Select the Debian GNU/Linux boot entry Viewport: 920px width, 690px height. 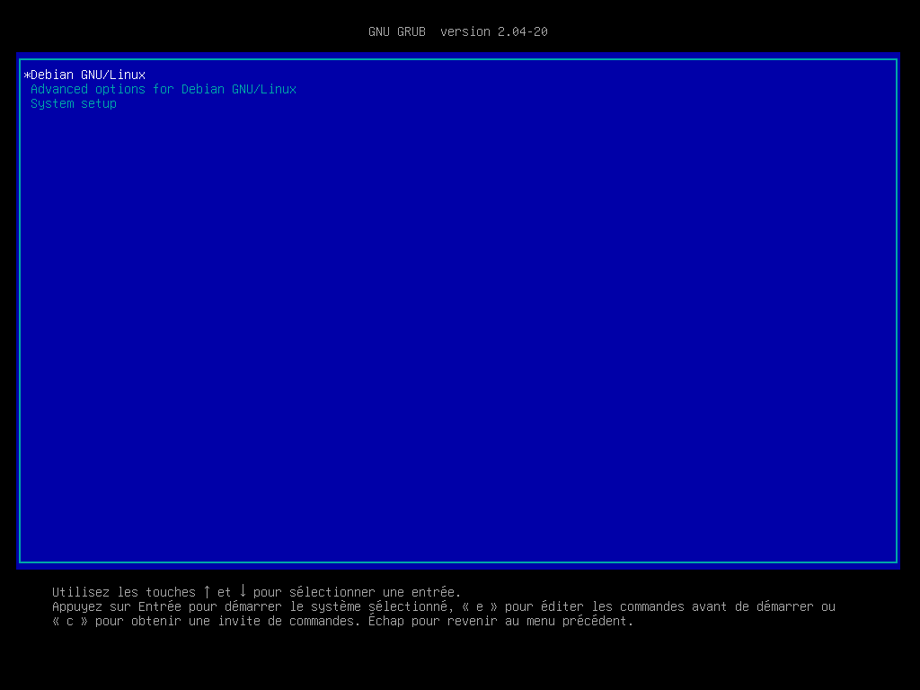pos(88,75)
